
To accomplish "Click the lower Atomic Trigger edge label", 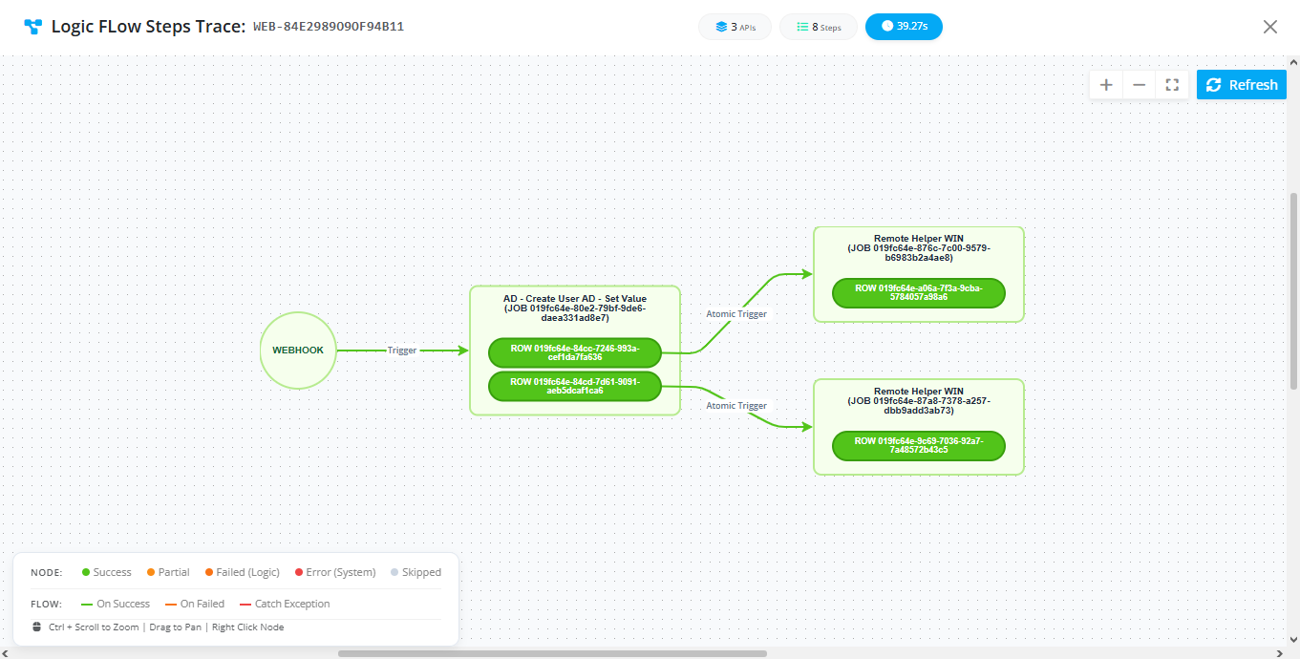I will coord(736,406).
